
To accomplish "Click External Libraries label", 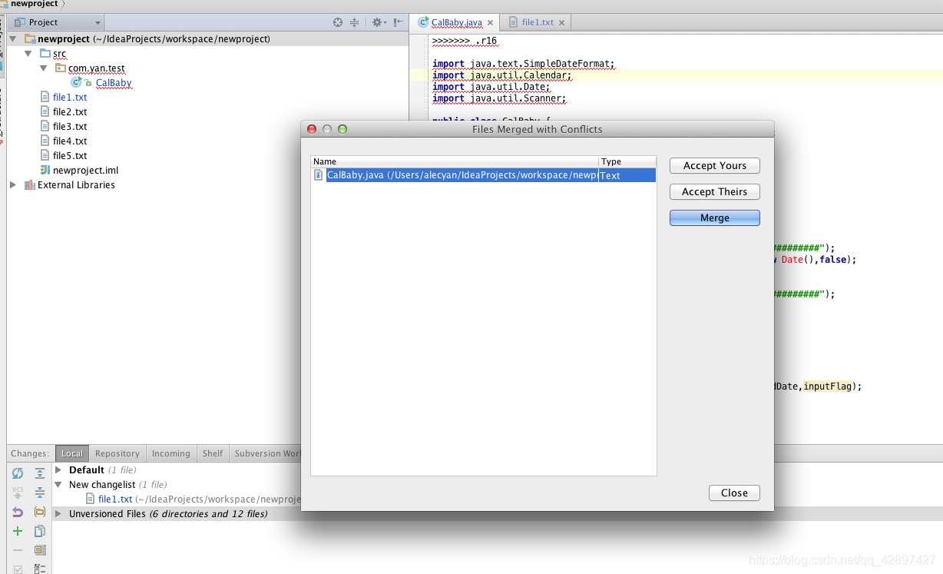I will [x=76, y=185].
